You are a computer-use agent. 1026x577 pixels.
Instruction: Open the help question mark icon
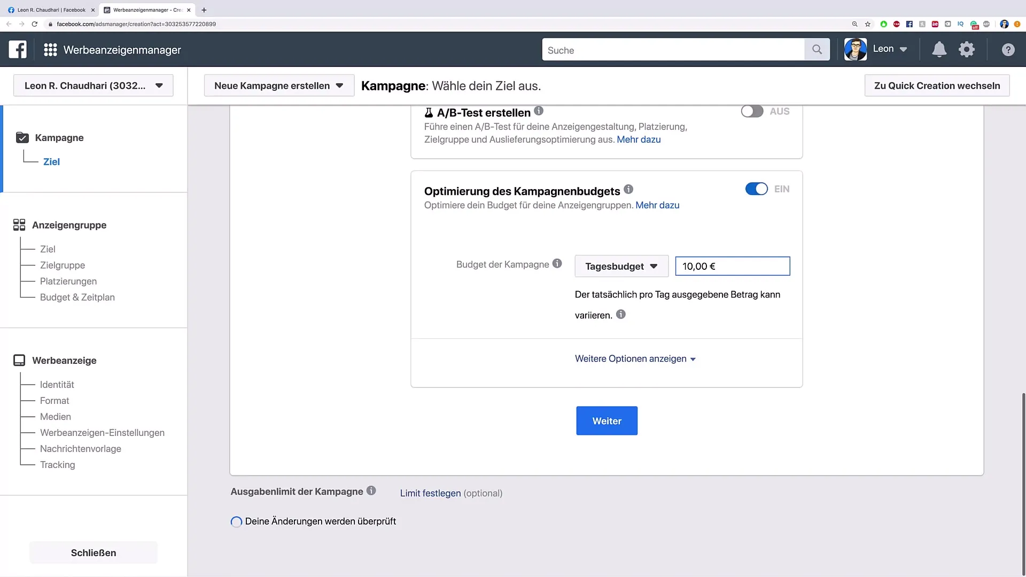(1008, 50)
